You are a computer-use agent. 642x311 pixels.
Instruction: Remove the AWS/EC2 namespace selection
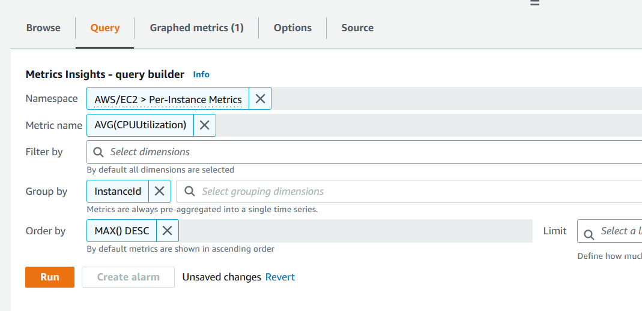point(260,99)
